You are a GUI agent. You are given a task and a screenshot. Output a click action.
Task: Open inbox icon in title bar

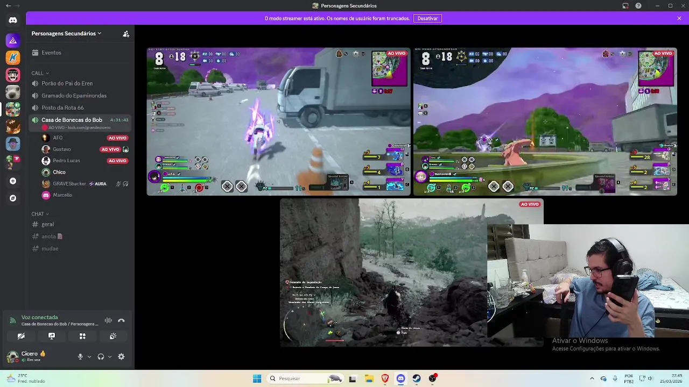(x=625, y=5)
